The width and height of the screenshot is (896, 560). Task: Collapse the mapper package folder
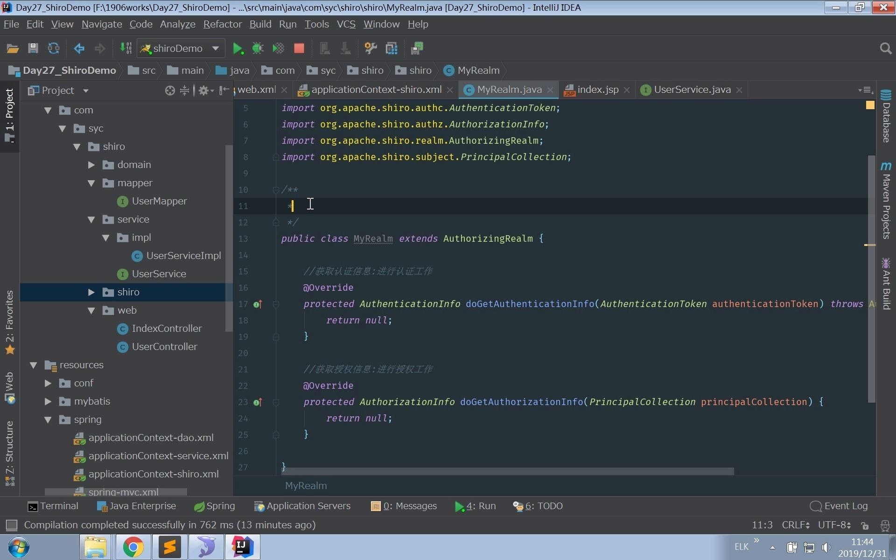click(x=91, y=183)
